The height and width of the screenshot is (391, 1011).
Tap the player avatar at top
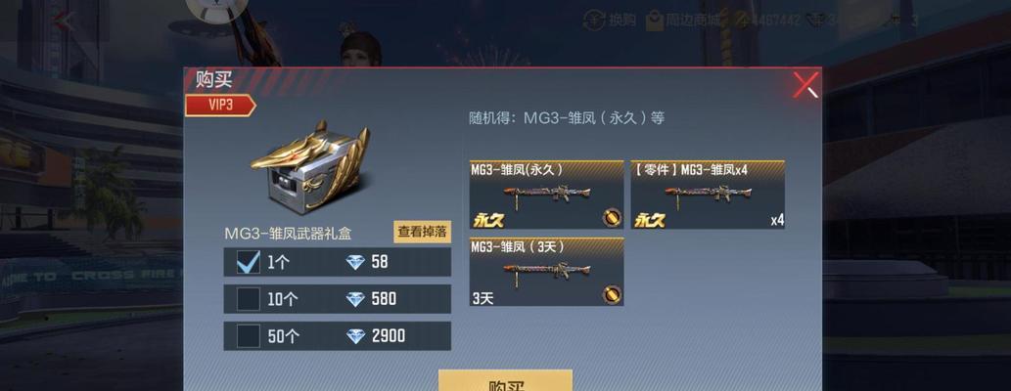[216, 10]
